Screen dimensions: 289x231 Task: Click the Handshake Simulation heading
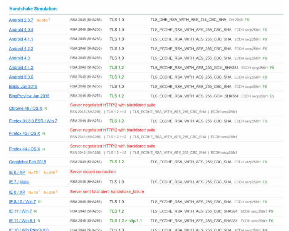[33, 9]
